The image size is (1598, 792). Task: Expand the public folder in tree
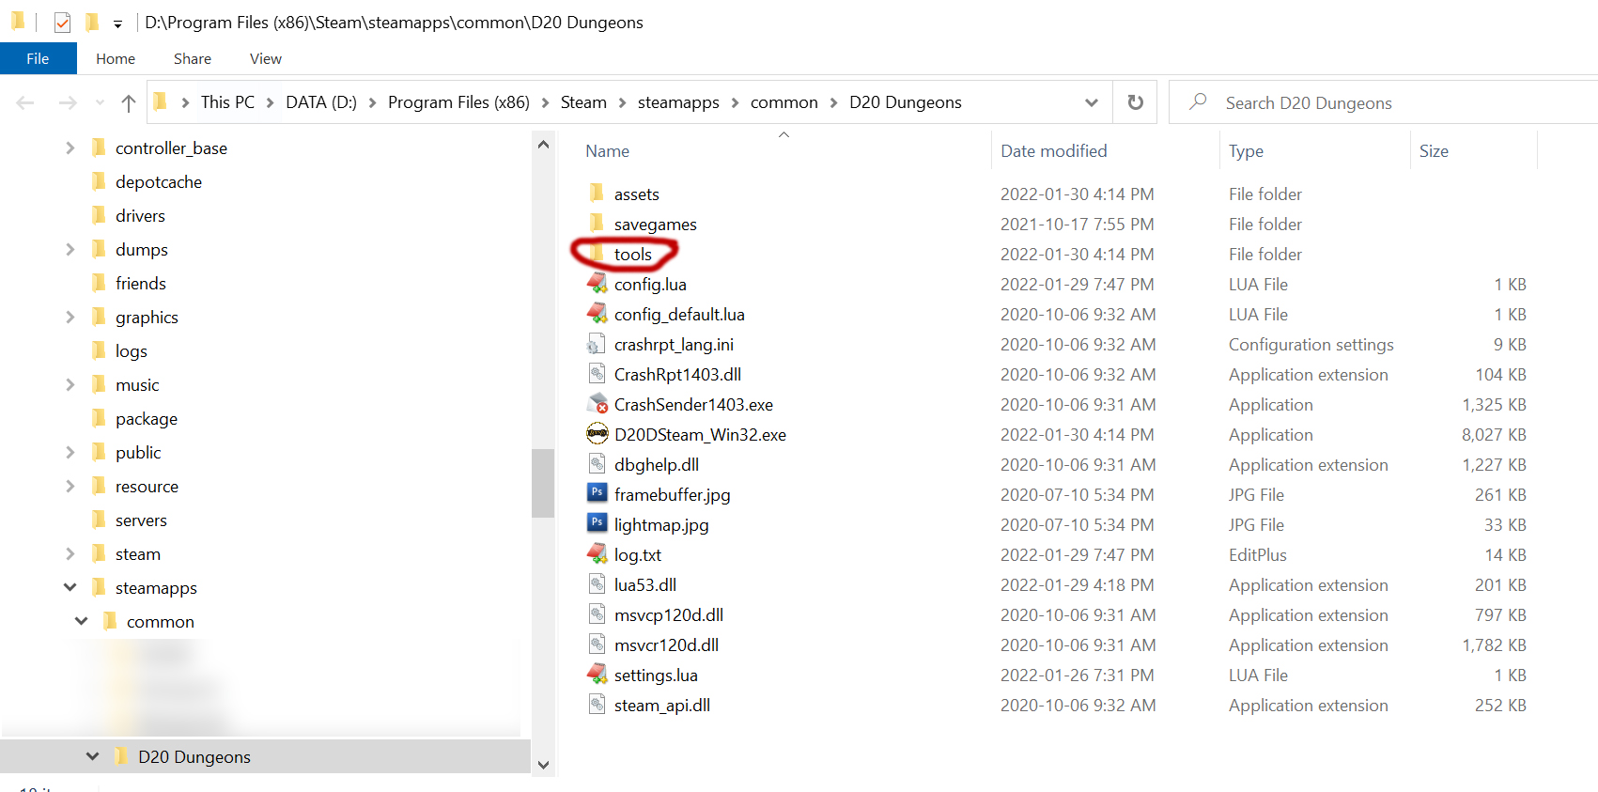(x=70, y=452)
